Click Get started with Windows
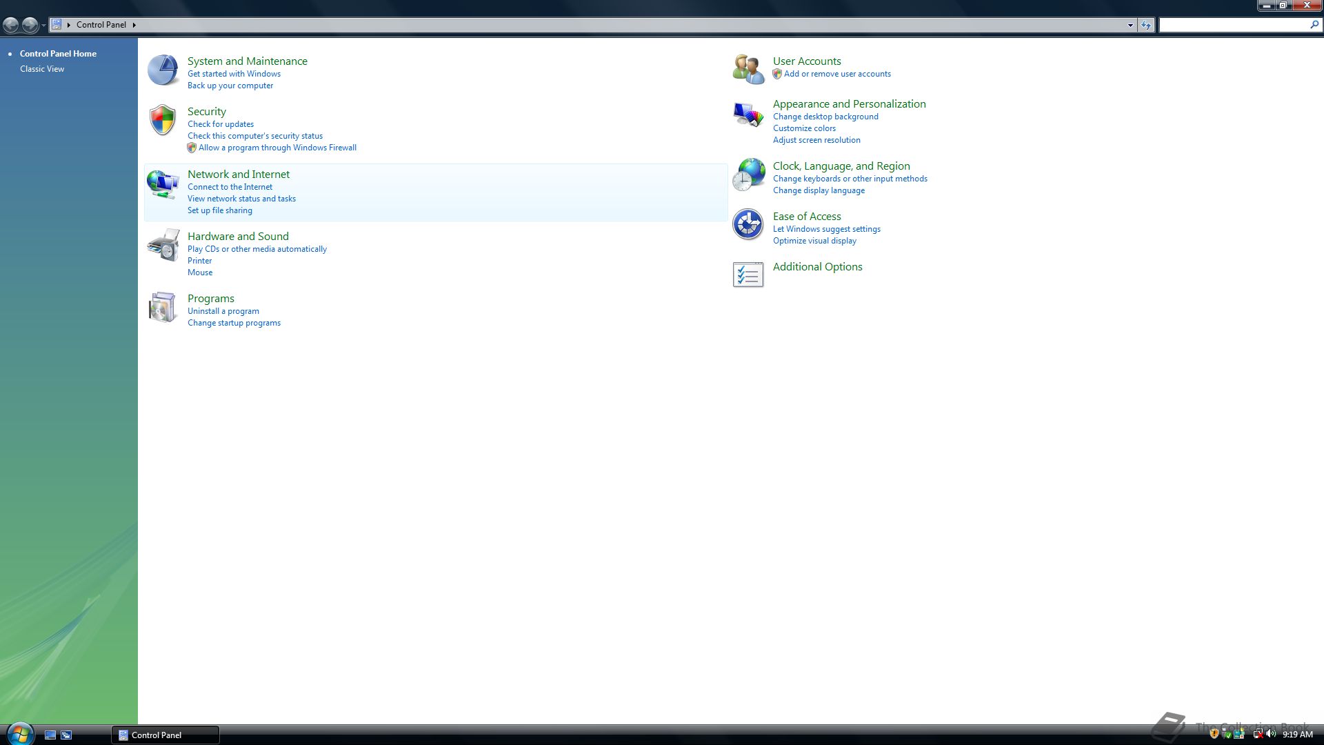This screenshot has height=745, width=1324. point(234,74)
